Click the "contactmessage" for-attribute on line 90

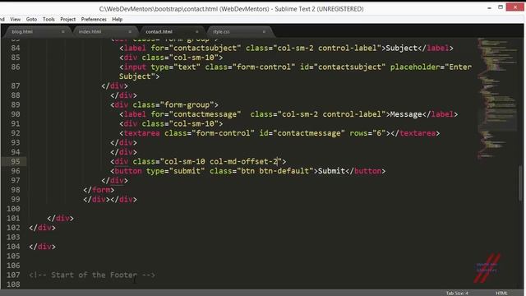(205, 114)
